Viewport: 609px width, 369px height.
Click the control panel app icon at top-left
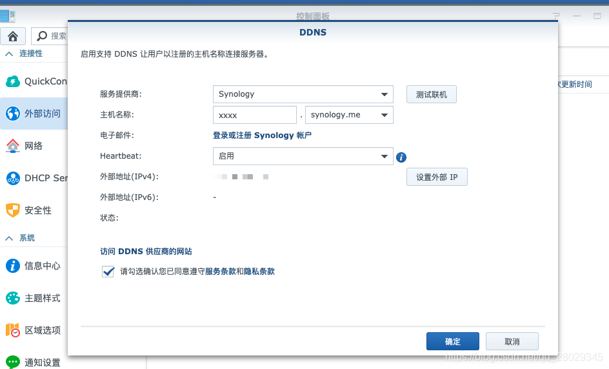pyautogui.click(x=8, y=16)
